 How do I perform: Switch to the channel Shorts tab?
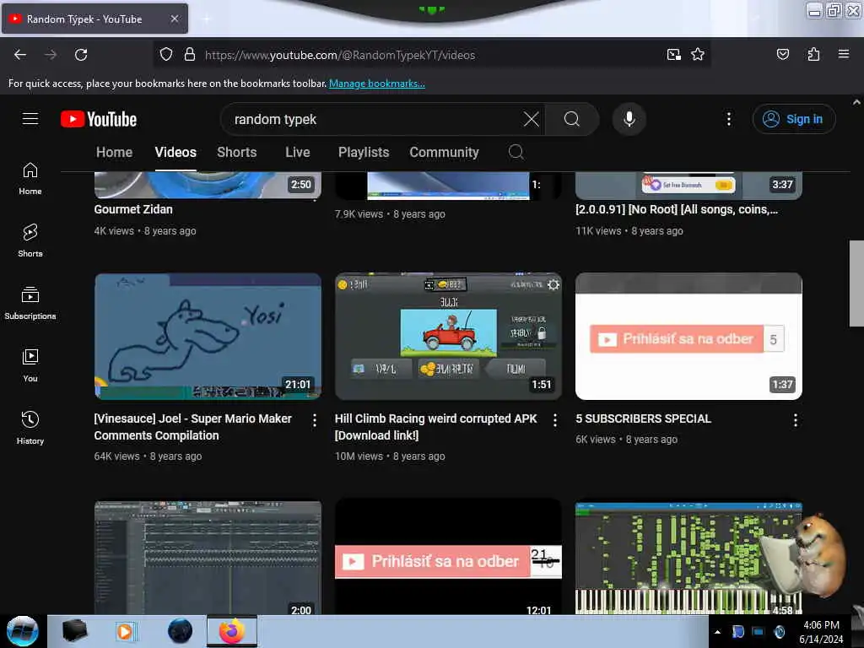click(x=237, y=152)
